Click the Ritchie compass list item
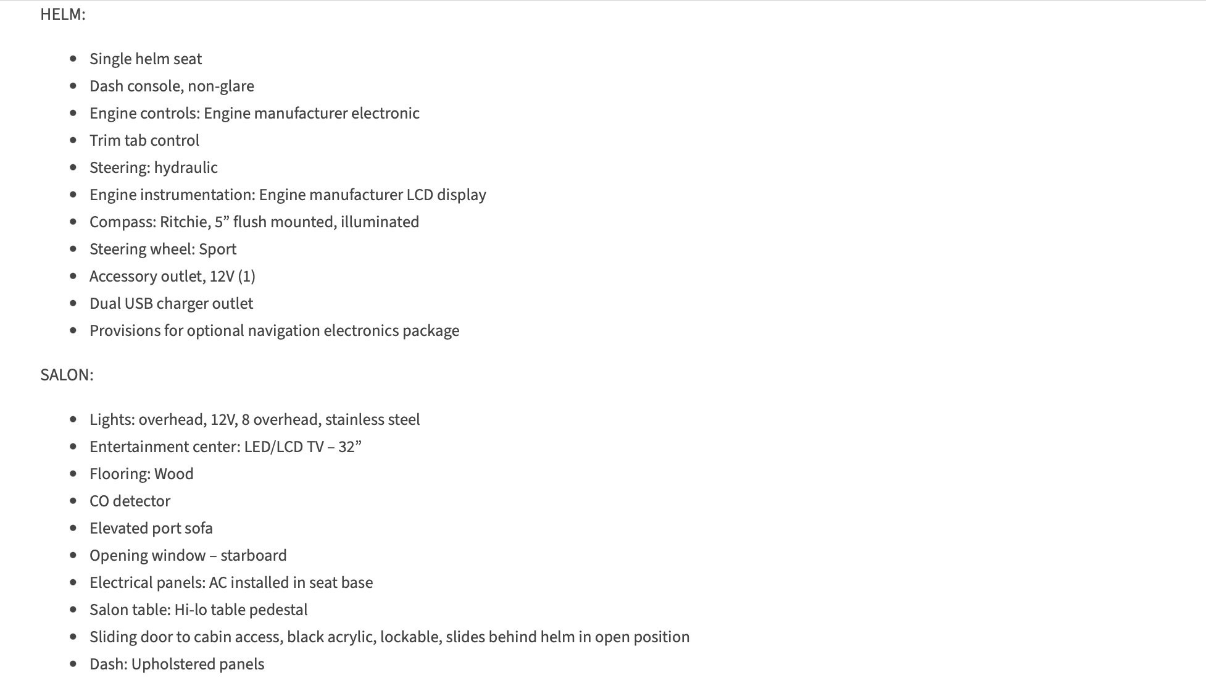Screen dimensions: 1206x683 point(254,222)
